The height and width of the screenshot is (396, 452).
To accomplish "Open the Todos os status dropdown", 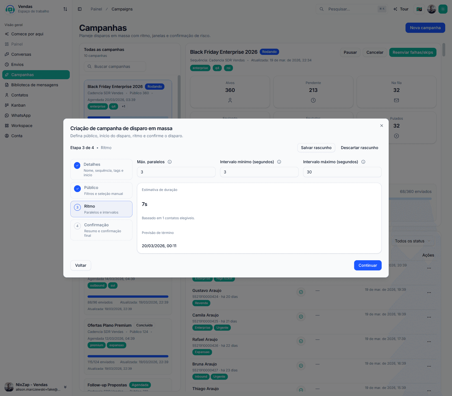I will pyautogui.click(x=412, y=241).
